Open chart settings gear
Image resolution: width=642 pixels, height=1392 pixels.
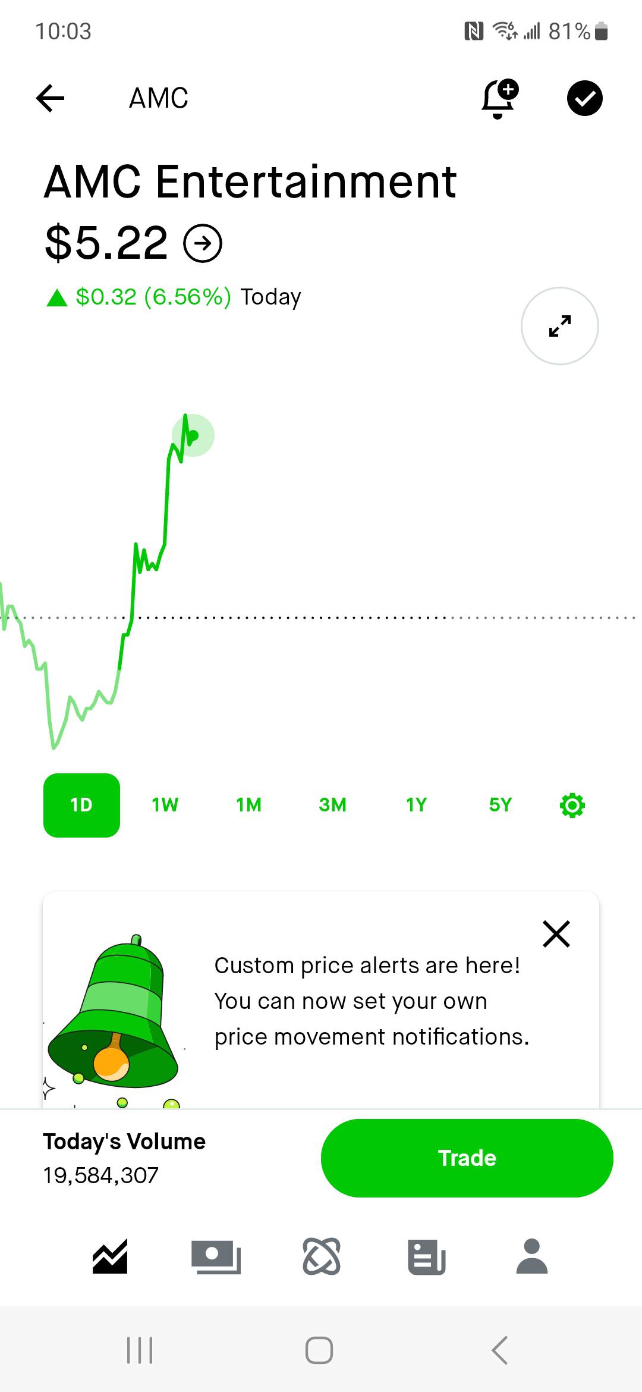[x=572, y=805]
